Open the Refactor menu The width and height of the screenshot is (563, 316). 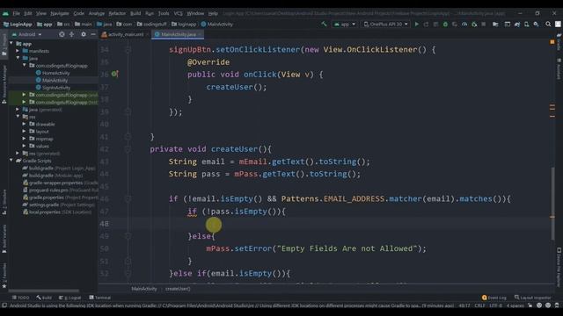117,13
